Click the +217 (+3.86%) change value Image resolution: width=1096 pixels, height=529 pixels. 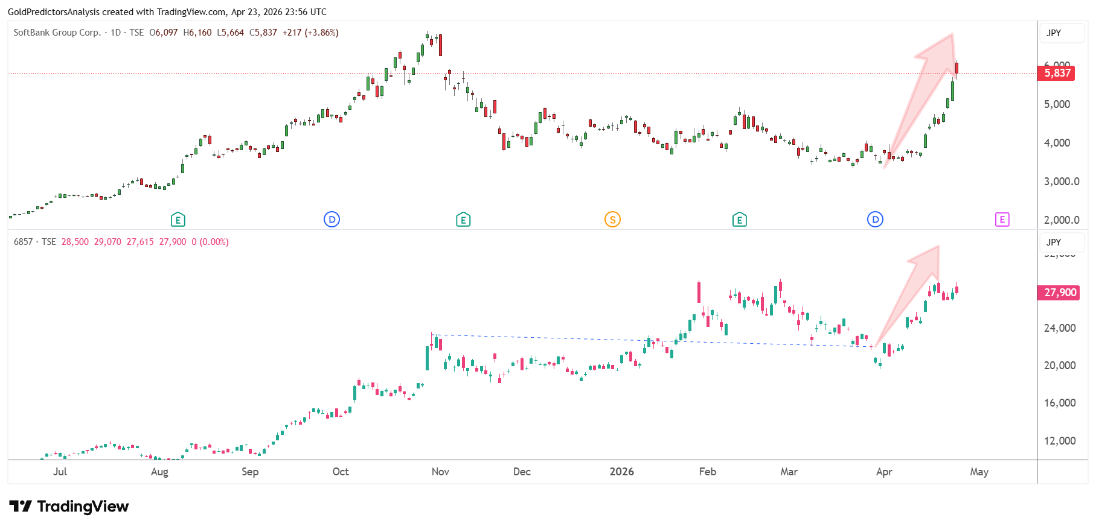(310, 33)
